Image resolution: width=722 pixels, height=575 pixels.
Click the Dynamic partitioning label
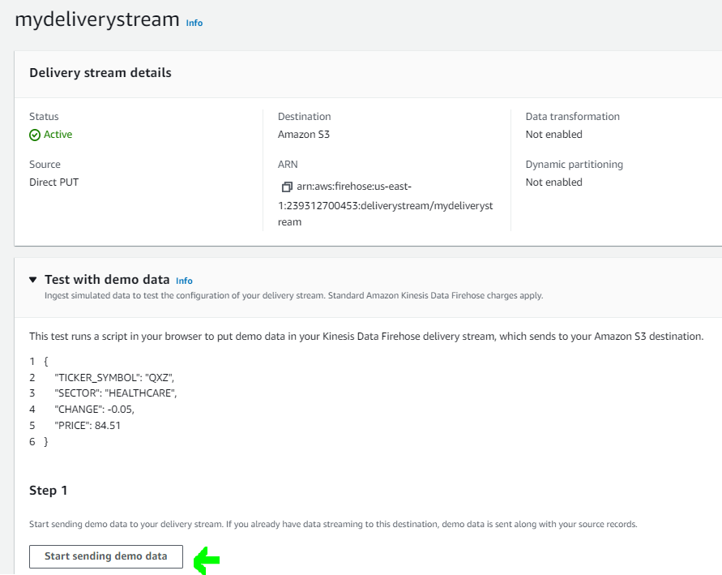click(575, 165)
